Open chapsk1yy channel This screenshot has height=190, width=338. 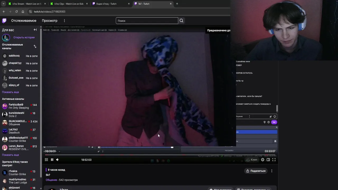[20, 63]
